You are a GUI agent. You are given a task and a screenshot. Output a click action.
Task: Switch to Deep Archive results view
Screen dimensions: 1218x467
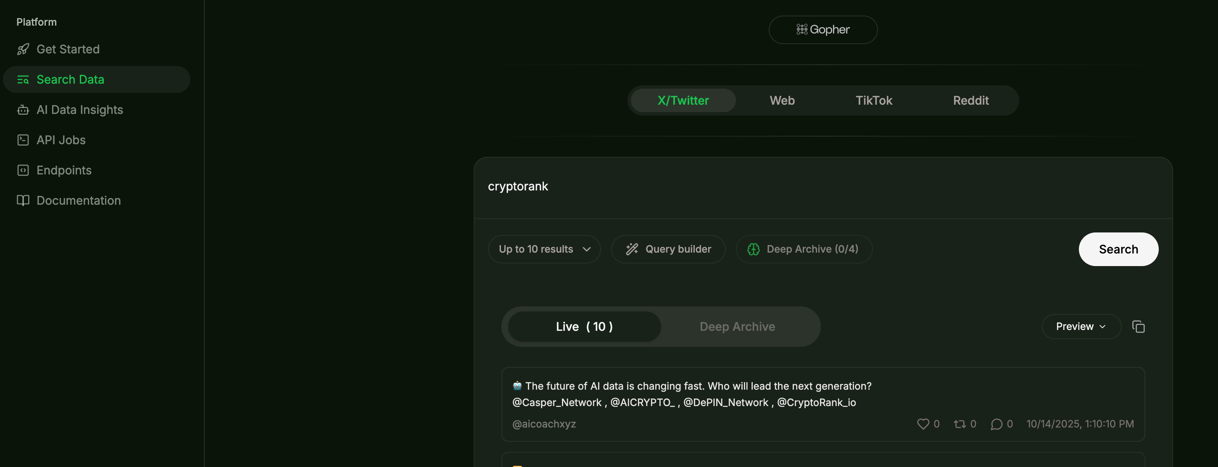coord(737,327)
